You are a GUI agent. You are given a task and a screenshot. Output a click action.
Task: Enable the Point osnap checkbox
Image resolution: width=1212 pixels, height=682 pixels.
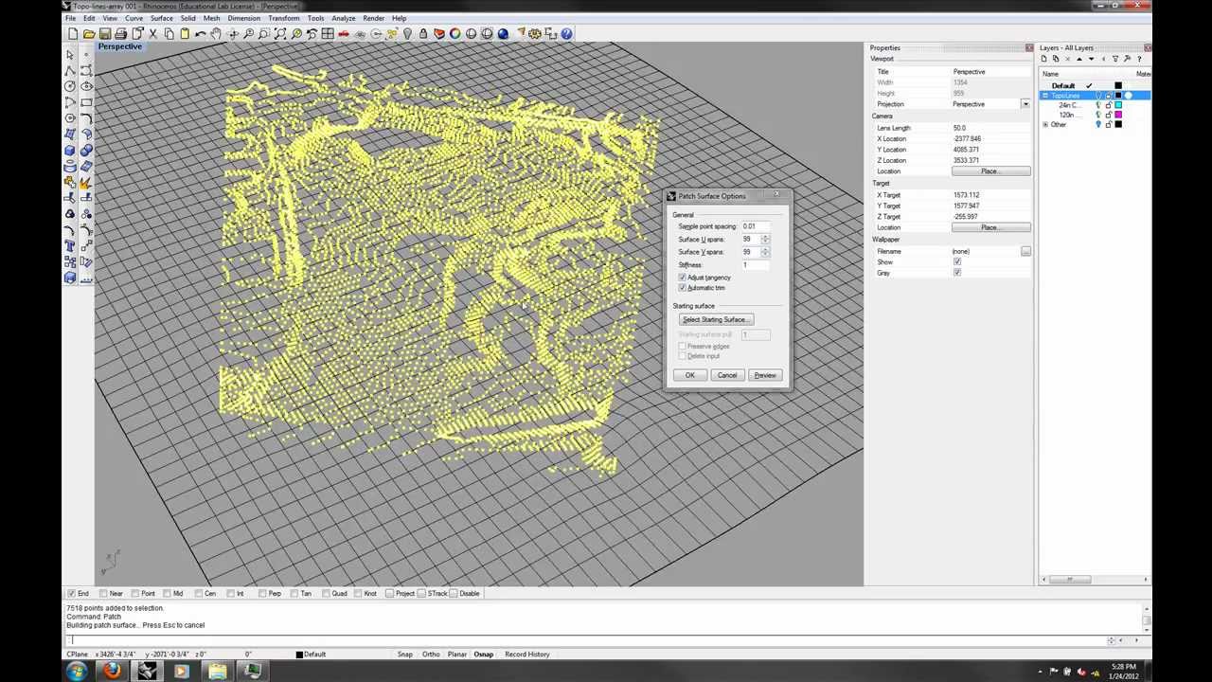pos(135,594)
